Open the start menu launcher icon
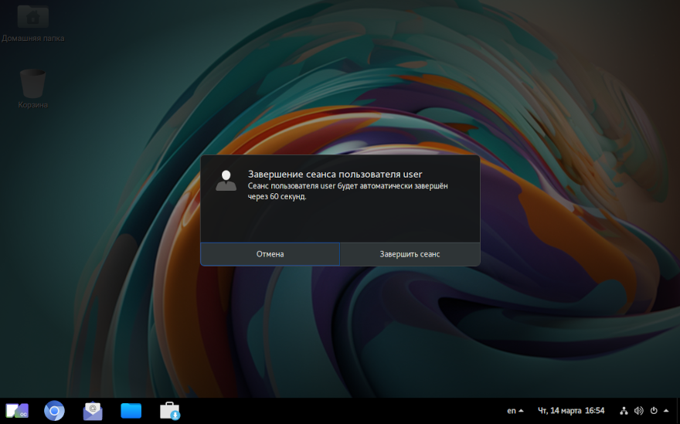 17,411
